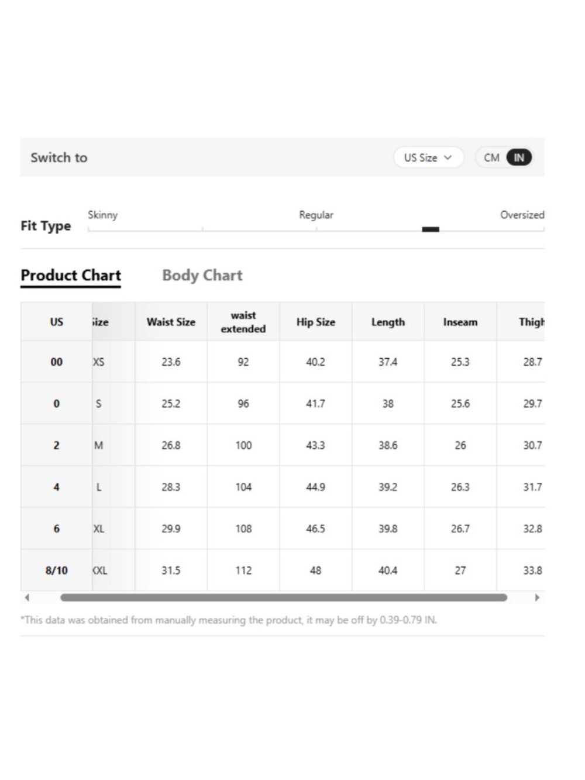Select the US size 00 row
The image size is (585, 780).
(x=283, y=362)
